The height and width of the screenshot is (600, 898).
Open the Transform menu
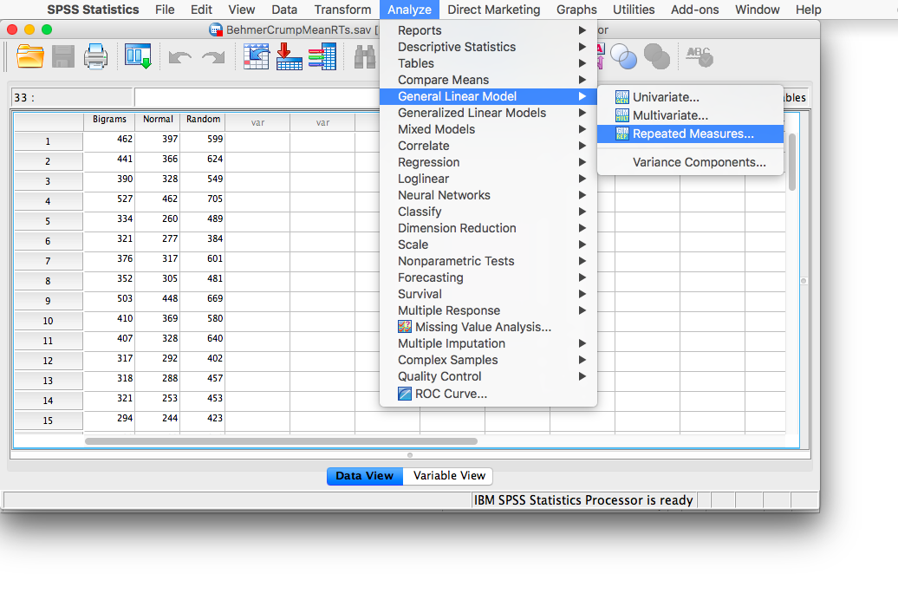pos(342,10)
